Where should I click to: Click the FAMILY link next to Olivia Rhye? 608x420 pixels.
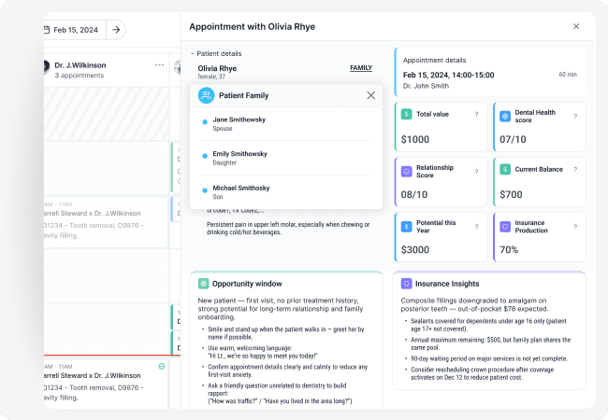click(360, 68)
